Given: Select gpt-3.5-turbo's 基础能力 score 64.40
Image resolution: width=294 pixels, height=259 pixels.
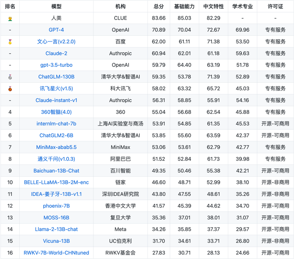Looking at the screenshot, I should click(x=184, y=65).
